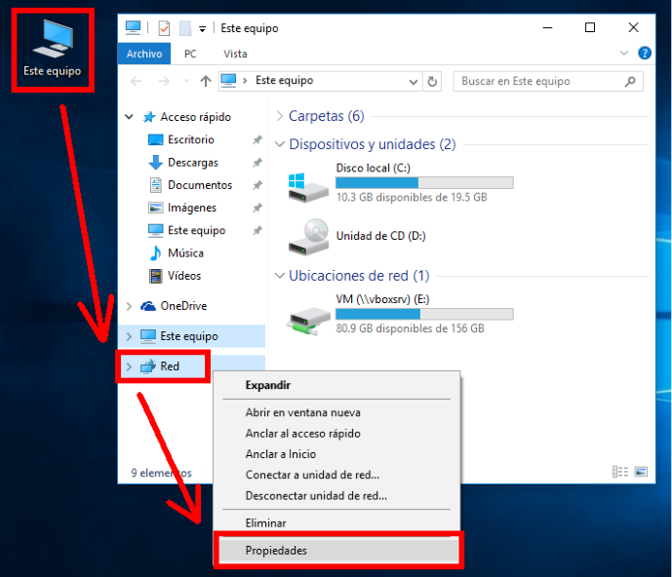Choose Conectar a unidad de red...

[x=336, y=475]
